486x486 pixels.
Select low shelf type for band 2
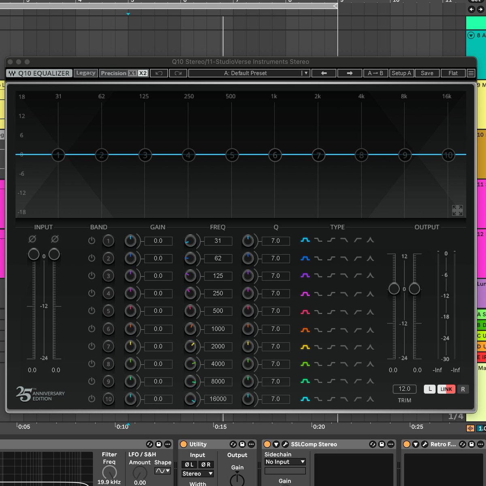[318, 258]
